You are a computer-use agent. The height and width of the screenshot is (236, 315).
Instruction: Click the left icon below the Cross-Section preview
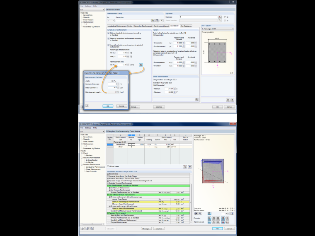[228, 100]
